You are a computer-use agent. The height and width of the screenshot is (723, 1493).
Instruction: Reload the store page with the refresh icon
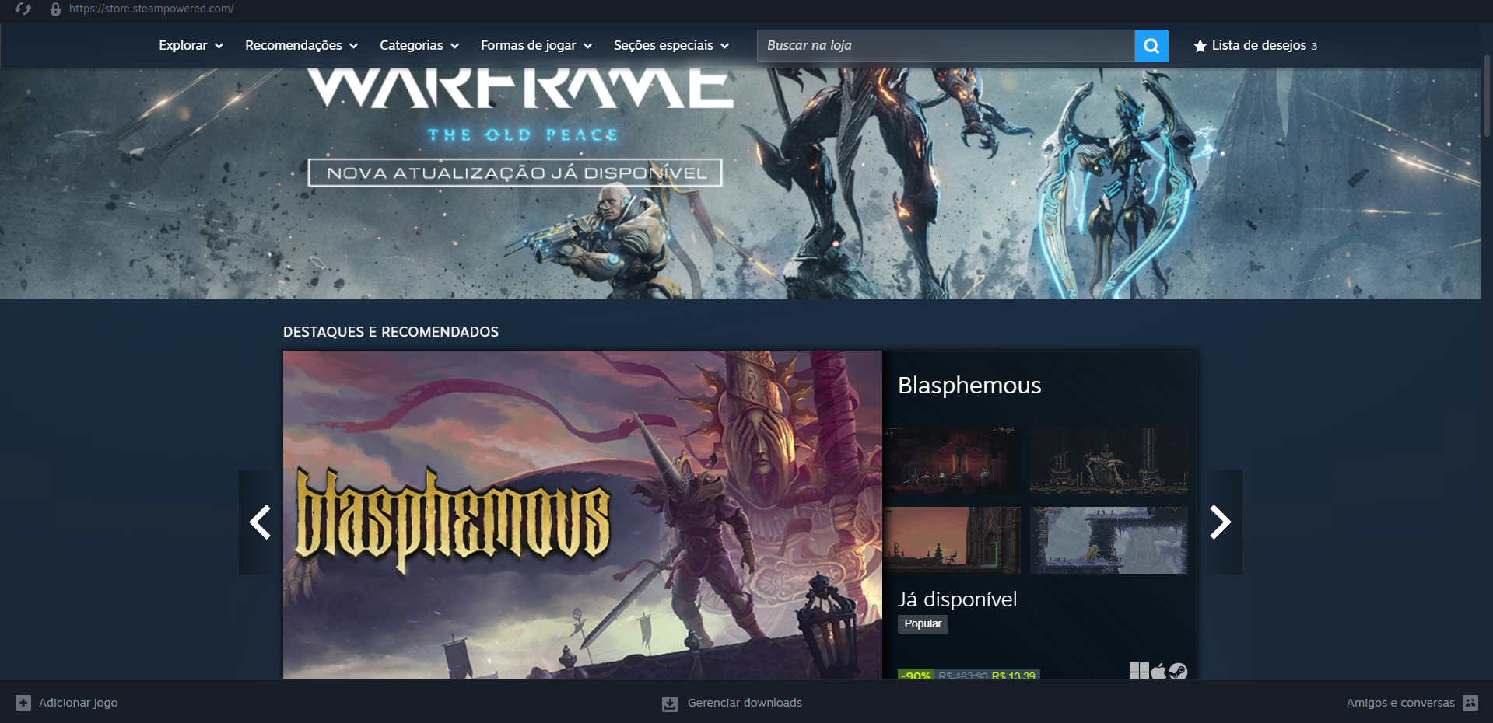pyautogui.click(x=23, y=9)
